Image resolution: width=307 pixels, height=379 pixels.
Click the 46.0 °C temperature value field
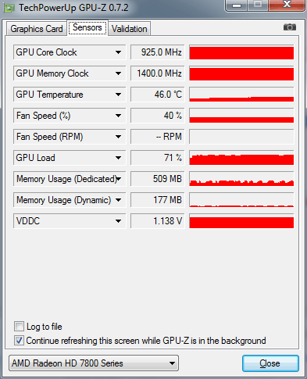coord(158,95)
